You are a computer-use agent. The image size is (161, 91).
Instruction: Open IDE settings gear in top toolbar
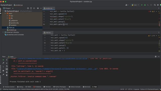(158, 5)
